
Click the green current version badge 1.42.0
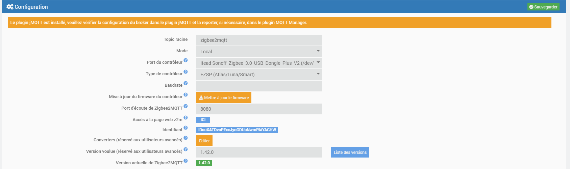coord(204,163)
